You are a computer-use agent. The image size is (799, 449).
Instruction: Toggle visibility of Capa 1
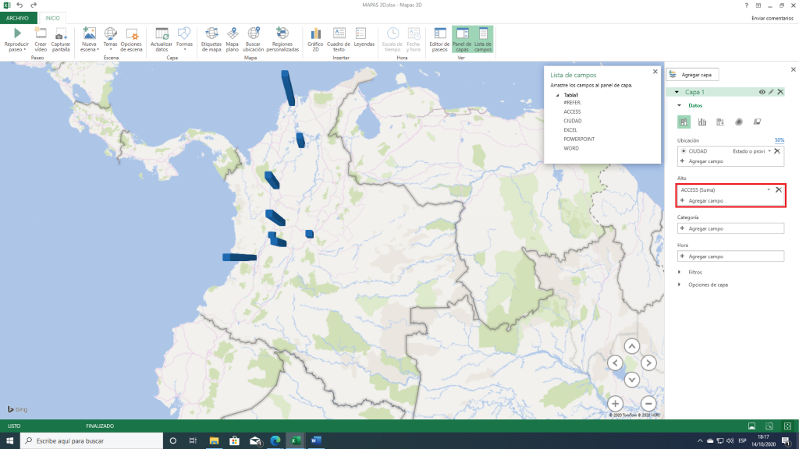point(762,91)
